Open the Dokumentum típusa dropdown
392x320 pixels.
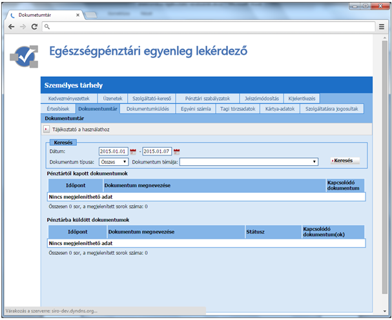pos(114,161)
